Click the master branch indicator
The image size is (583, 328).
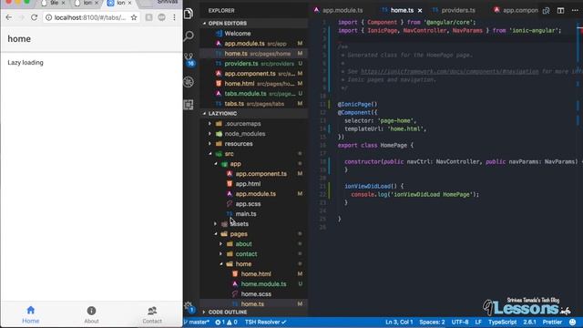197,322
